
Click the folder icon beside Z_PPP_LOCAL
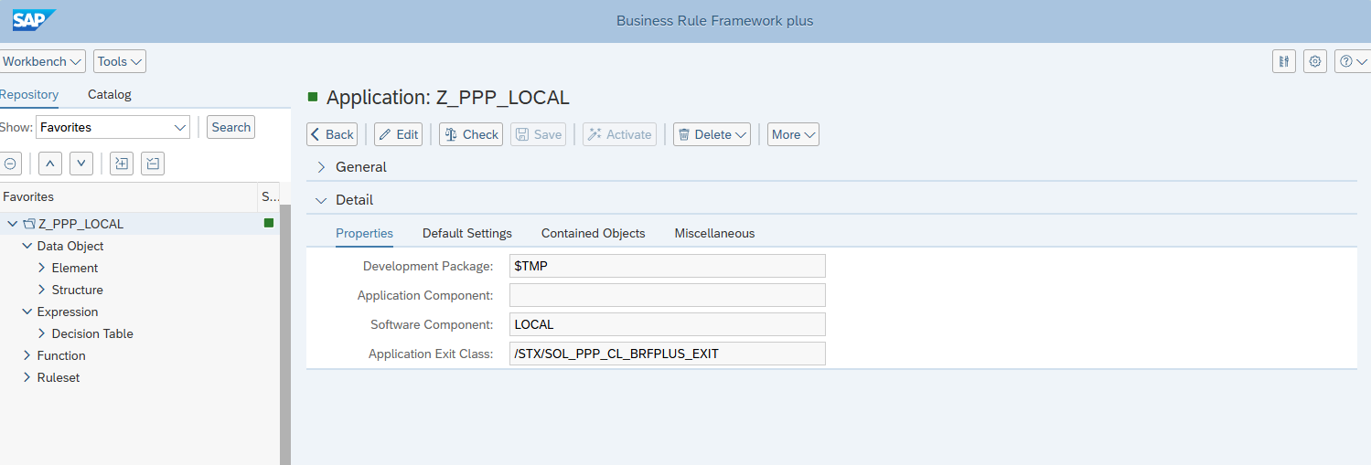click(x=29, y=224)
